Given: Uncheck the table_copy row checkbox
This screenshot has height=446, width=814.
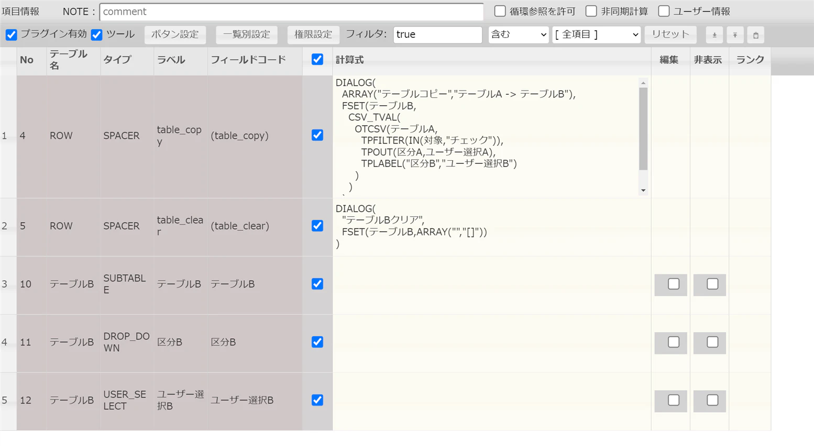Looking at the screenshot, I should tap(317, 135).
